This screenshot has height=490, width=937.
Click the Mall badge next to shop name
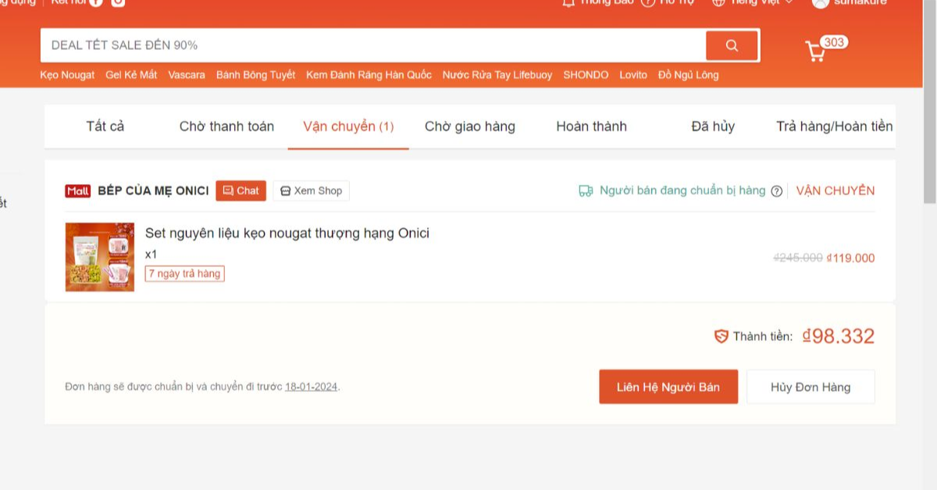[78, 191]
